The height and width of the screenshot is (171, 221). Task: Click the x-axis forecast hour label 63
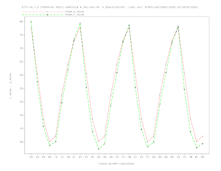(x=160, y=157)
